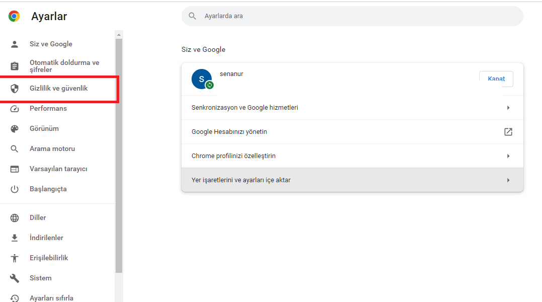
Task: Expand arrow for Senkronizasyon ve Google hizmetleri
Action: [x=508, y=108]
